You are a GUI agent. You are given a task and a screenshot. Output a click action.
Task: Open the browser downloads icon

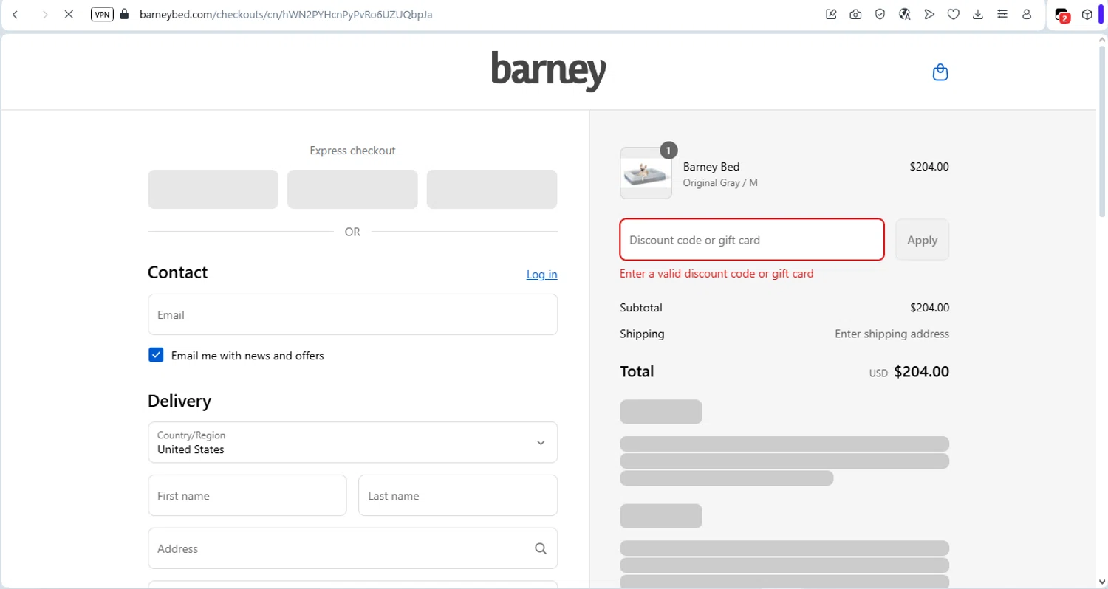pyautogui.click(x=978, y=14)
